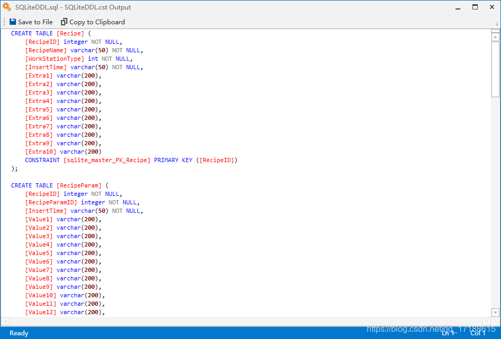
Task: Click the Ln 1 line indicator
Action: coord(449,333)
